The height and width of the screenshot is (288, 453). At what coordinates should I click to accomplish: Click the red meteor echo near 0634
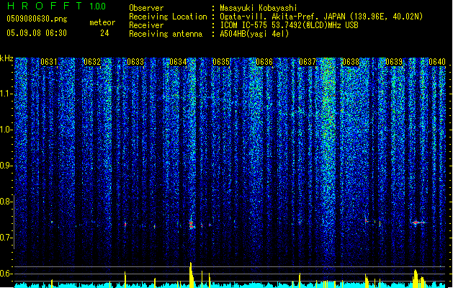click(192, 225)
